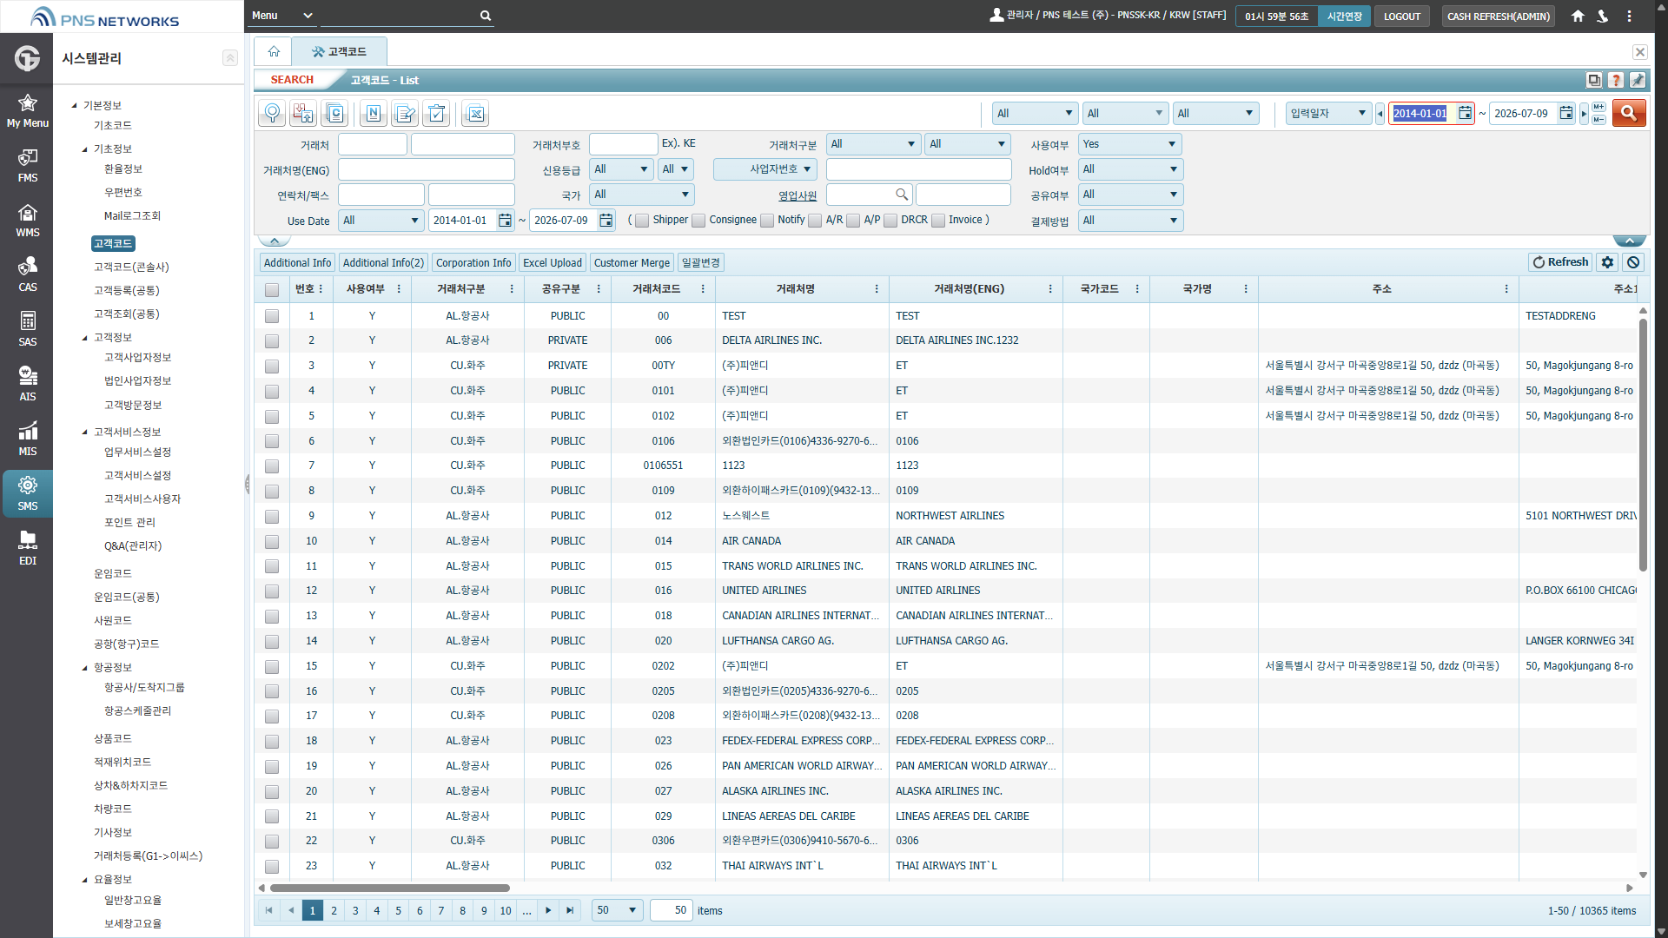Click the Refresh button above the grid
Screen dimensions: 1668x938
(x=1560, y=262)
